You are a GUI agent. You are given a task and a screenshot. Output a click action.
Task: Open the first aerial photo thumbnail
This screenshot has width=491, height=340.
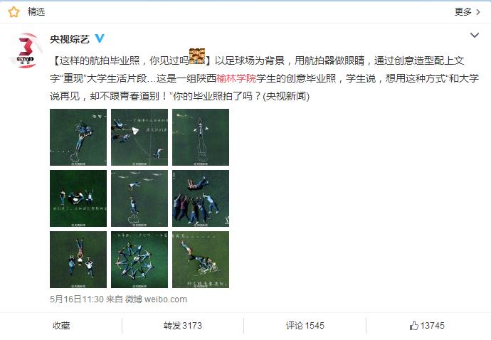(78, 137)
